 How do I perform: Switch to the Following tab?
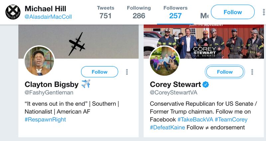point(139,12)
